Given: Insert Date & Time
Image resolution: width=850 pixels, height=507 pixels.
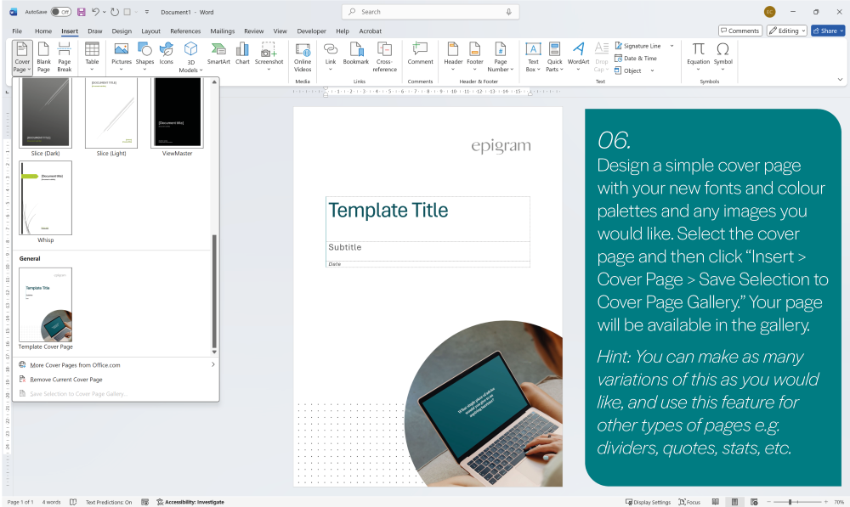Looking at the screenshot, I should [635, 58].
